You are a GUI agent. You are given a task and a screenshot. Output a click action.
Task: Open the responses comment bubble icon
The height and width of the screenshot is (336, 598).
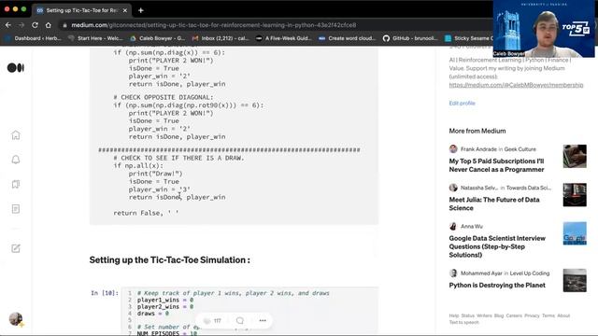tap(240, 321)
